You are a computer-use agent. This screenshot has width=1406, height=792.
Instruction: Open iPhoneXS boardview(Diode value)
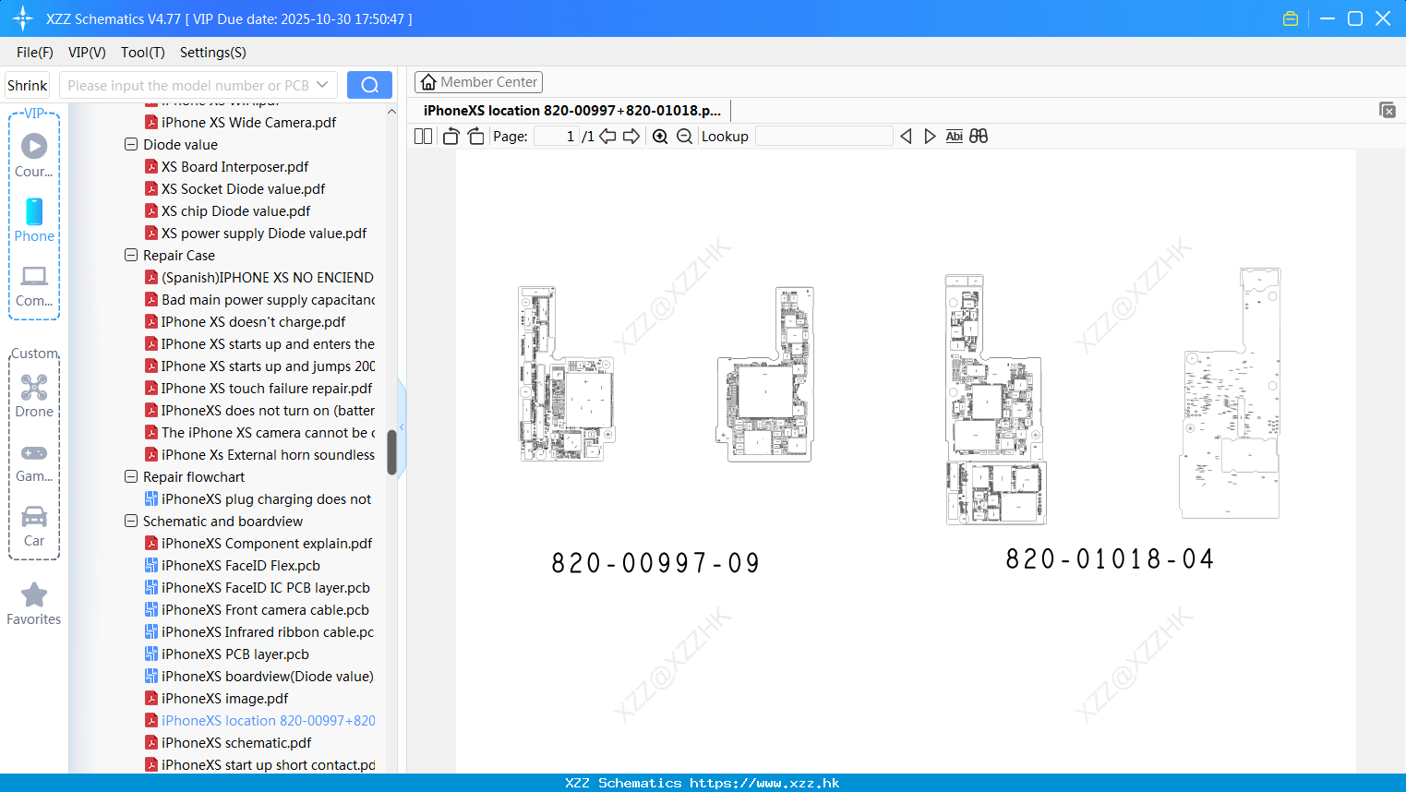pos(268,677)
